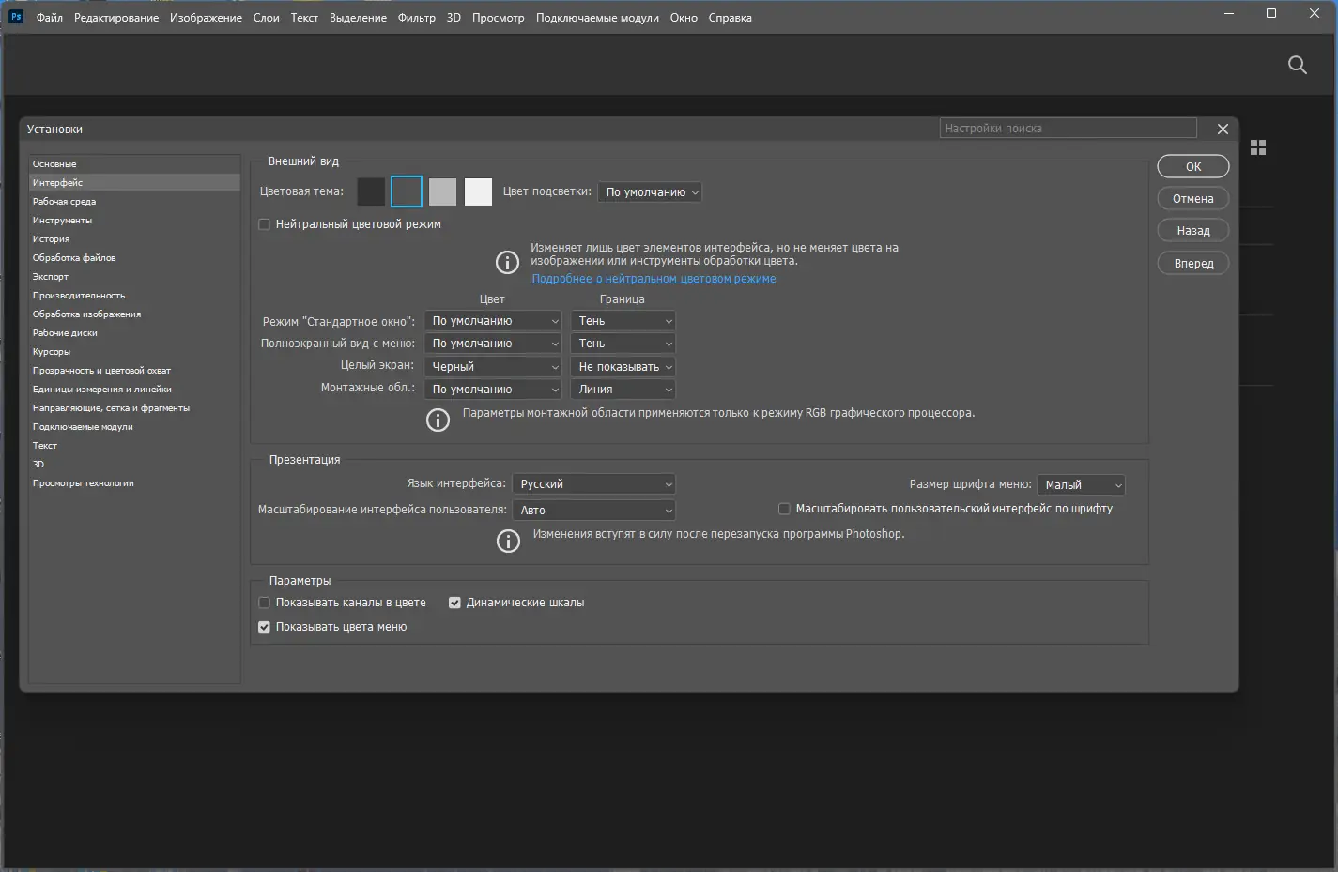Select Обработка изображения category

134,314
